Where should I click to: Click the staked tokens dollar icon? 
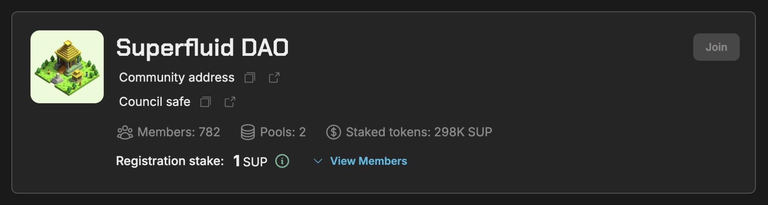click(333, 132)
